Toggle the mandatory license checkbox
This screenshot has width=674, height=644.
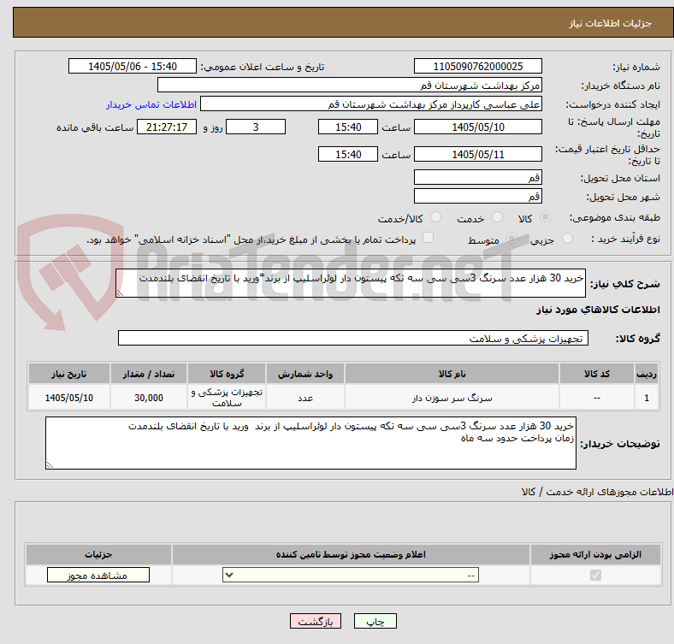click(595, 576)
